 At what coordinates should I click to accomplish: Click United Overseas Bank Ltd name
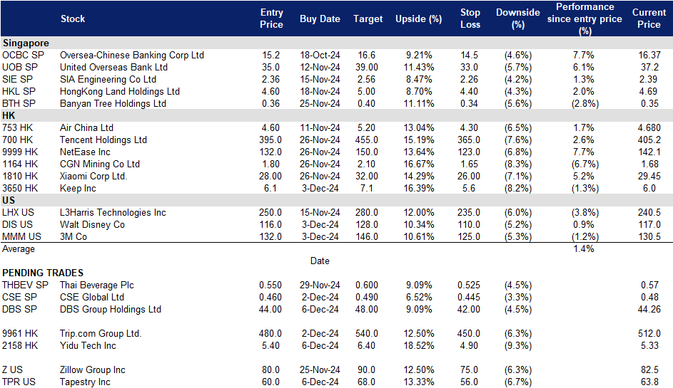(113, 67)
